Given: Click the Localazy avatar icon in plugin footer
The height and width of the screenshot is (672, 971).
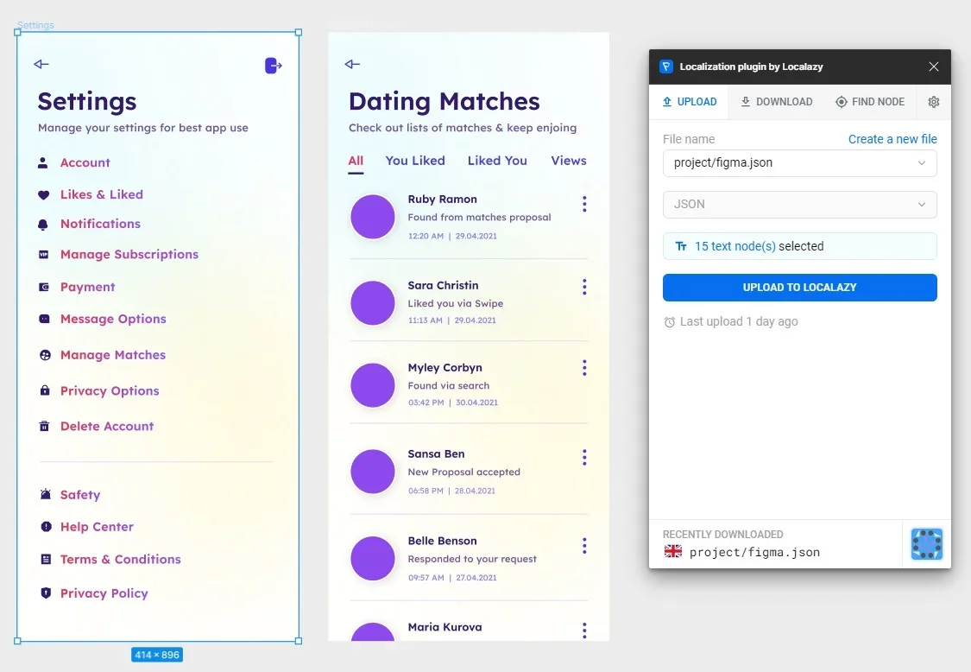Looking at the screenshot, I should tap(926, 544).
